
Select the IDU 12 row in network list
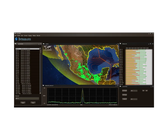(27, 50)
